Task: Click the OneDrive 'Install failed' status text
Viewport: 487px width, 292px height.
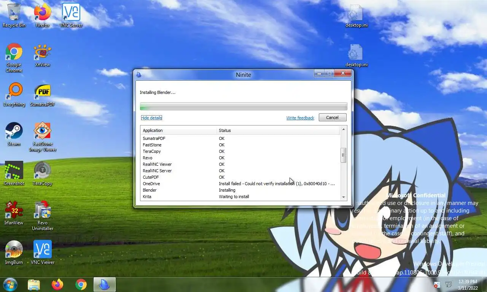Action: 277,184
